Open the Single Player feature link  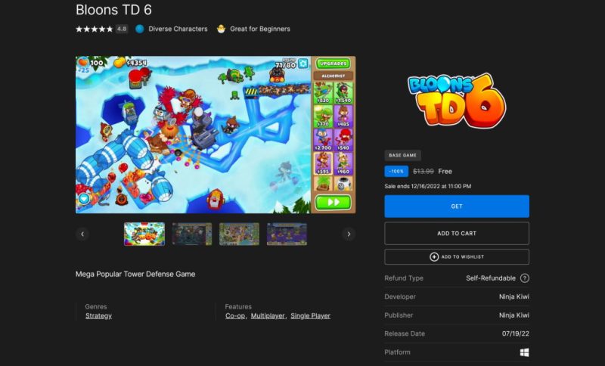[310, 316]
